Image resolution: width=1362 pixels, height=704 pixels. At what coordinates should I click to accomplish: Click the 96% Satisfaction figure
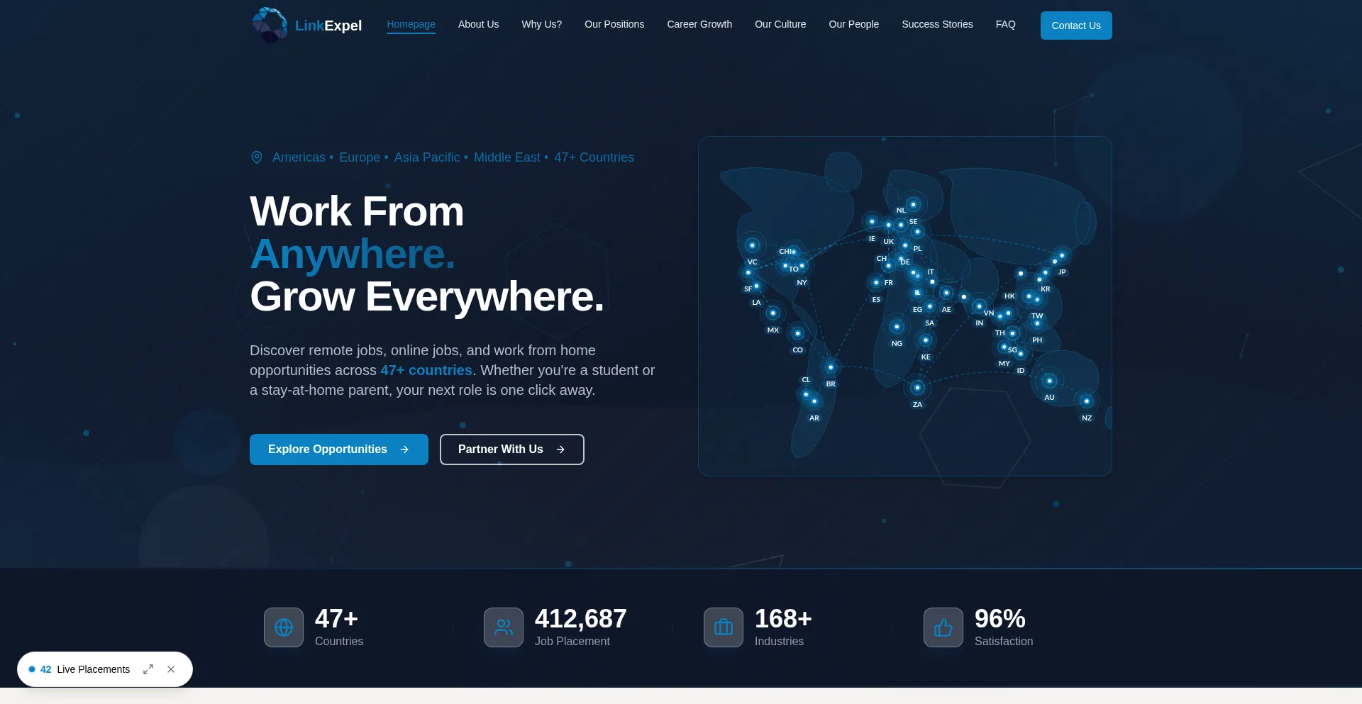click(x=1000, y=619)
